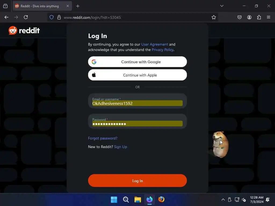The width and height of the screenshot is (275, 206).
Task: Reload the current page
Action: (26, 17)
